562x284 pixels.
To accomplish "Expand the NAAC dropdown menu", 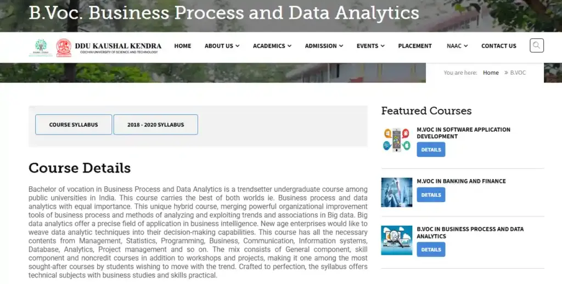I will pyautogui.click(x=457, y=46).
